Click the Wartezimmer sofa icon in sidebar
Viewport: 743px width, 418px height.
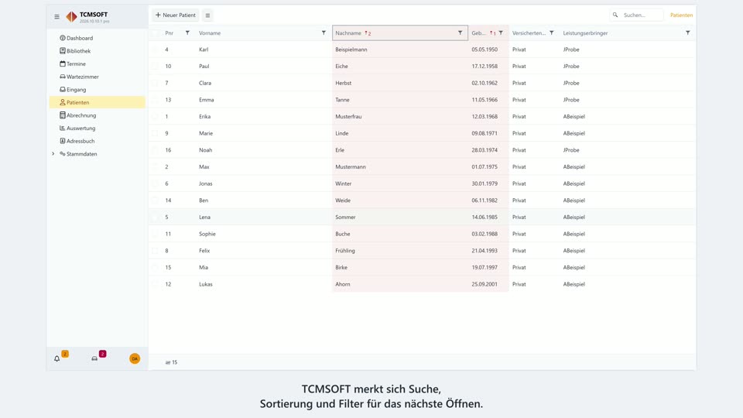pyautogui.click(x=63, y=77)
